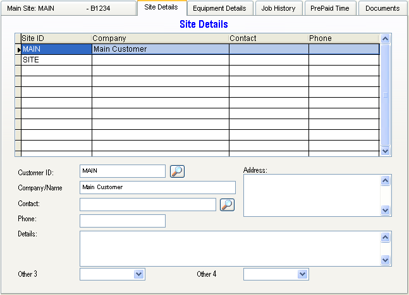Image resolution: width=409 pixels, height=295 pixels.
Task: Click the Company column header
Action: (x=159, y=38)
